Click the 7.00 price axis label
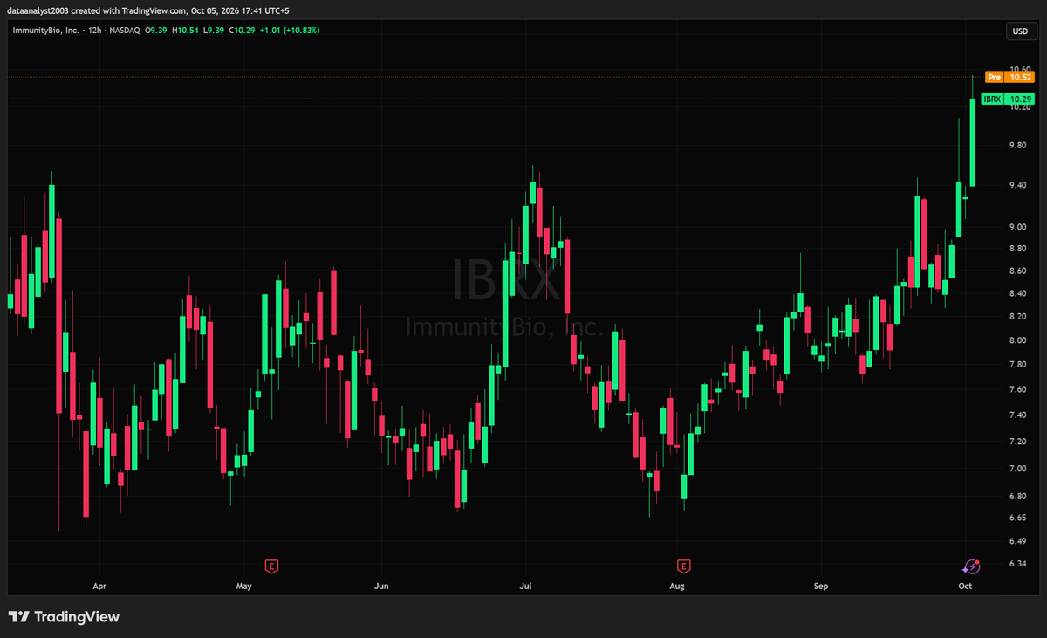The width and height of the screenshot is (1047, 638). point(1018,469)
